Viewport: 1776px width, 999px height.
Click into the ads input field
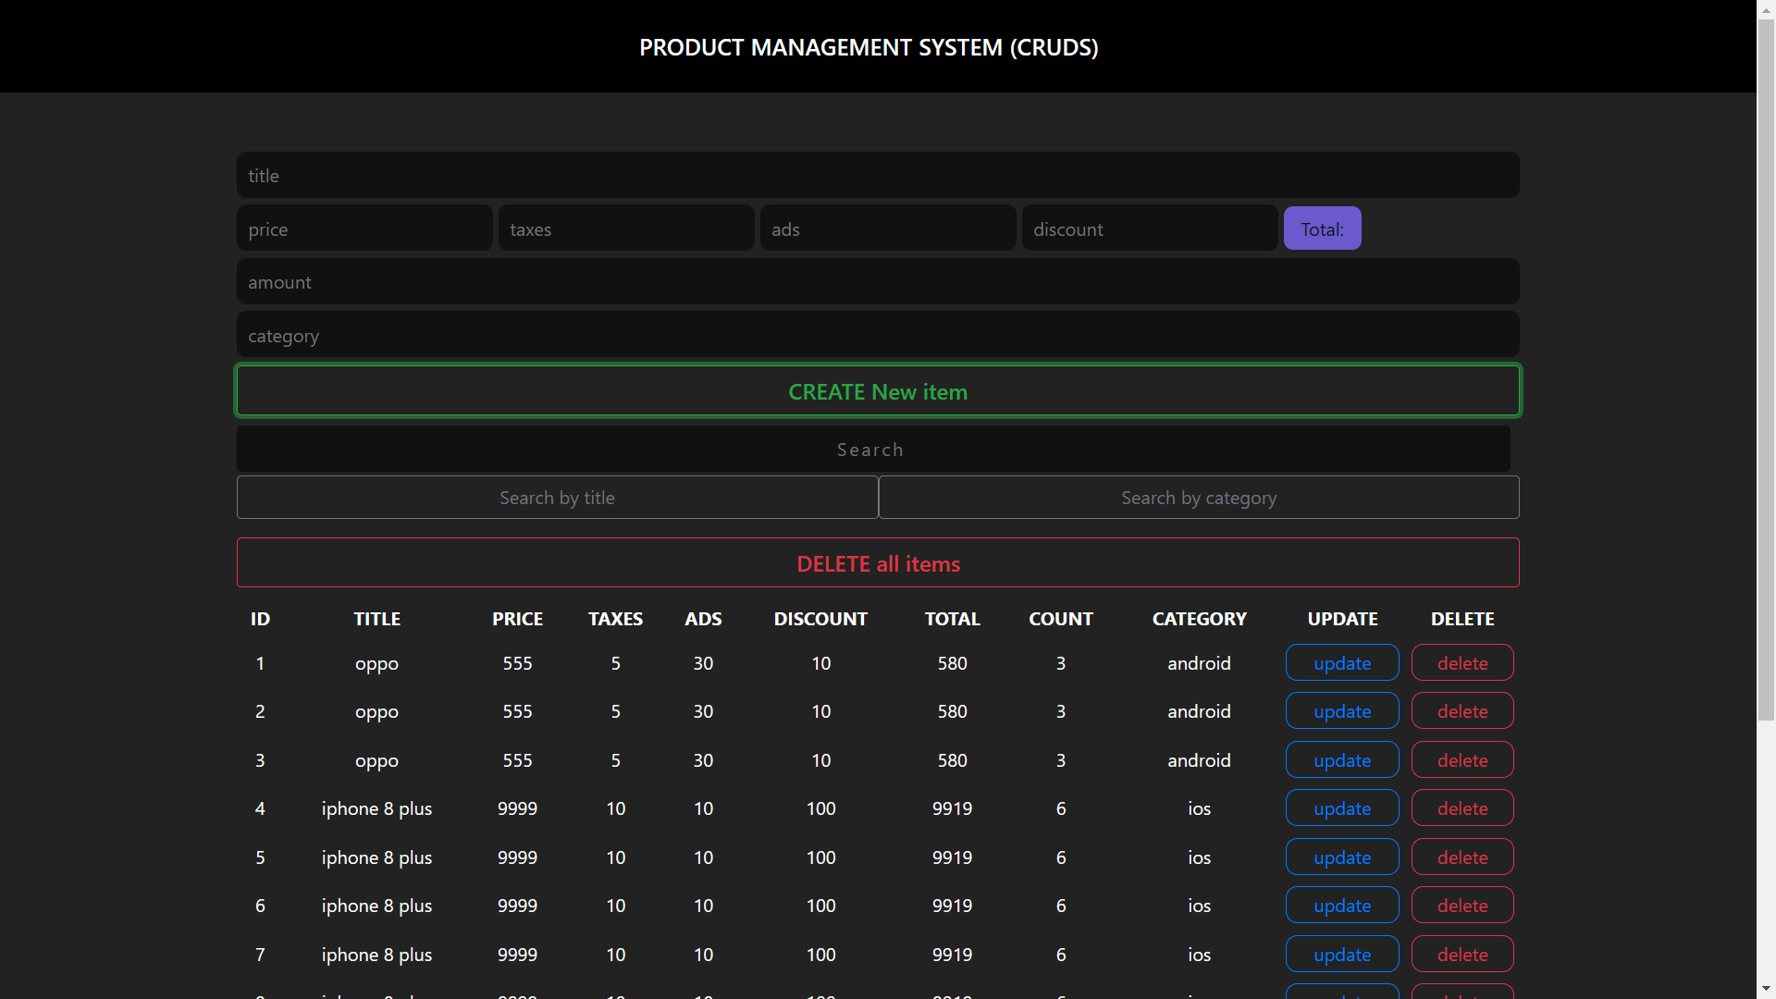click(888, 228)
